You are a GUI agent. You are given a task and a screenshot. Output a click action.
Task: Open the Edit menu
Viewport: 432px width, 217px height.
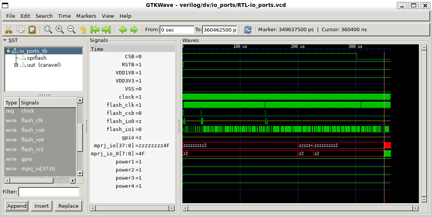[x=25, y=16]
